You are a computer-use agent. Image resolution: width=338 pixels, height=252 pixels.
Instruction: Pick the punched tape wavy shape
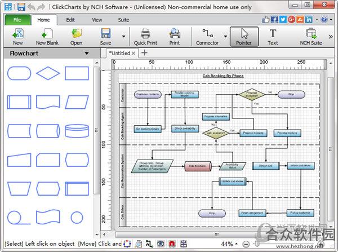(x=48, y=216)
